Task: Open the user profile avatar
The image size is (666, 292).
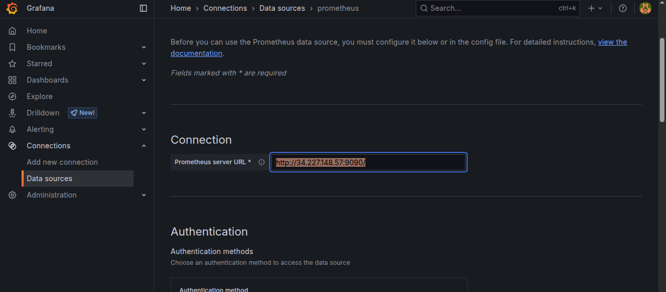Action: (x=645, y=8)
